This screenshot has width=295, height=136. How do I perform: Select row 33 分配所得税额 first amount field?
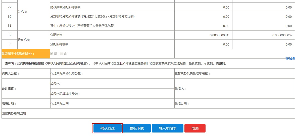pyautogui.click(x=203, y=44)
